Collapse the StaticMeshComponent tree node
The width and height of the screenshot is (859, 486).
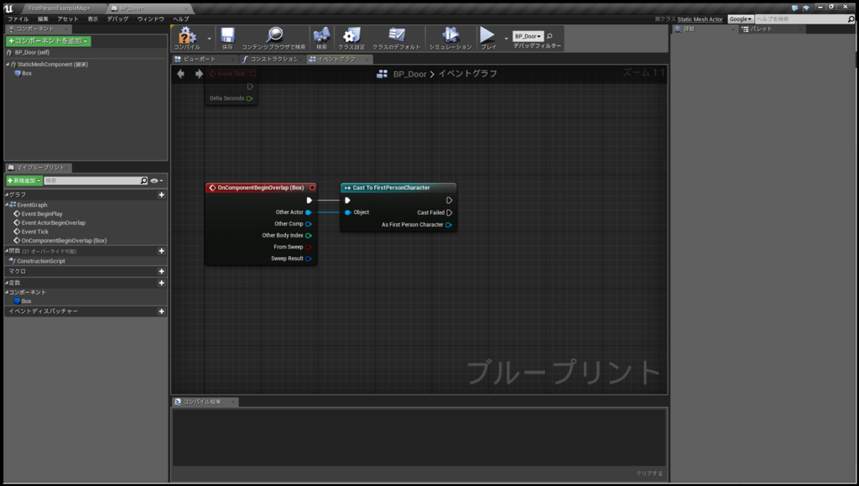click(8, 64)
